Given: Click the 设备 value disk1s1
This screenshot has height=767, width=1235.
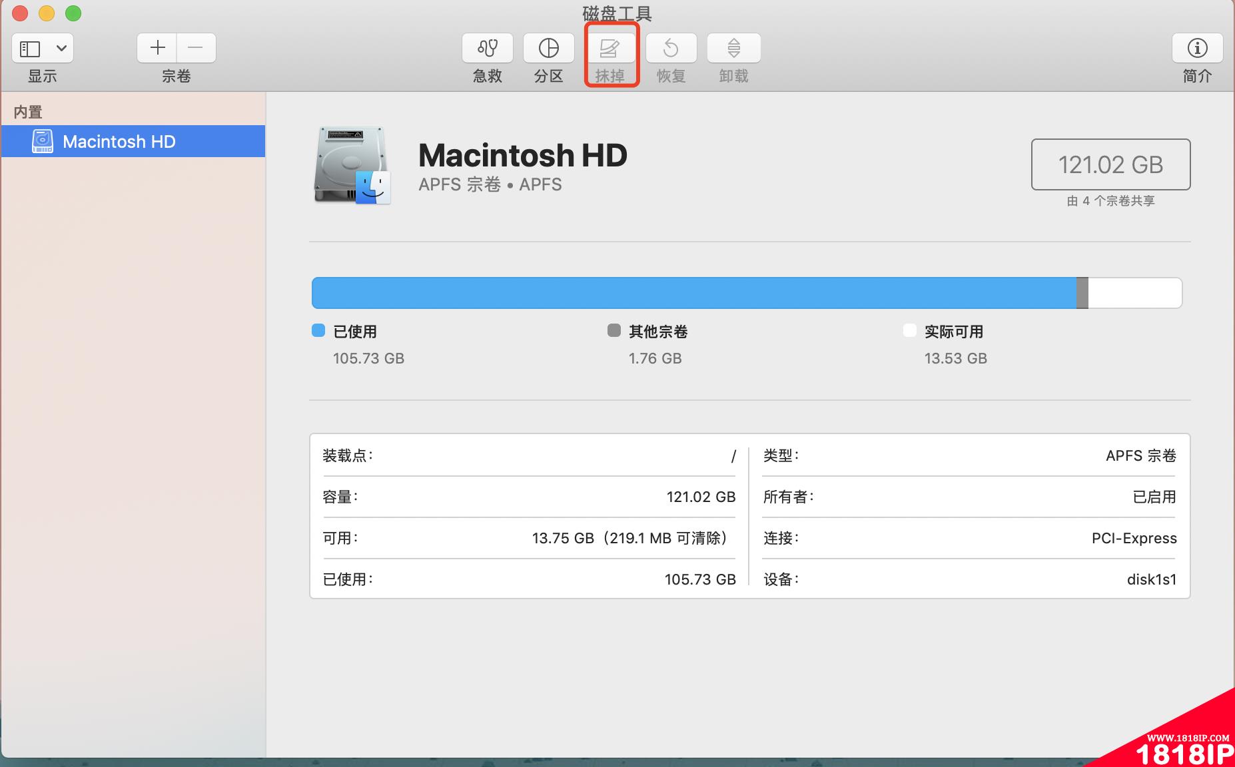Looking at the screenshot, I should (x=1152, y=579).
